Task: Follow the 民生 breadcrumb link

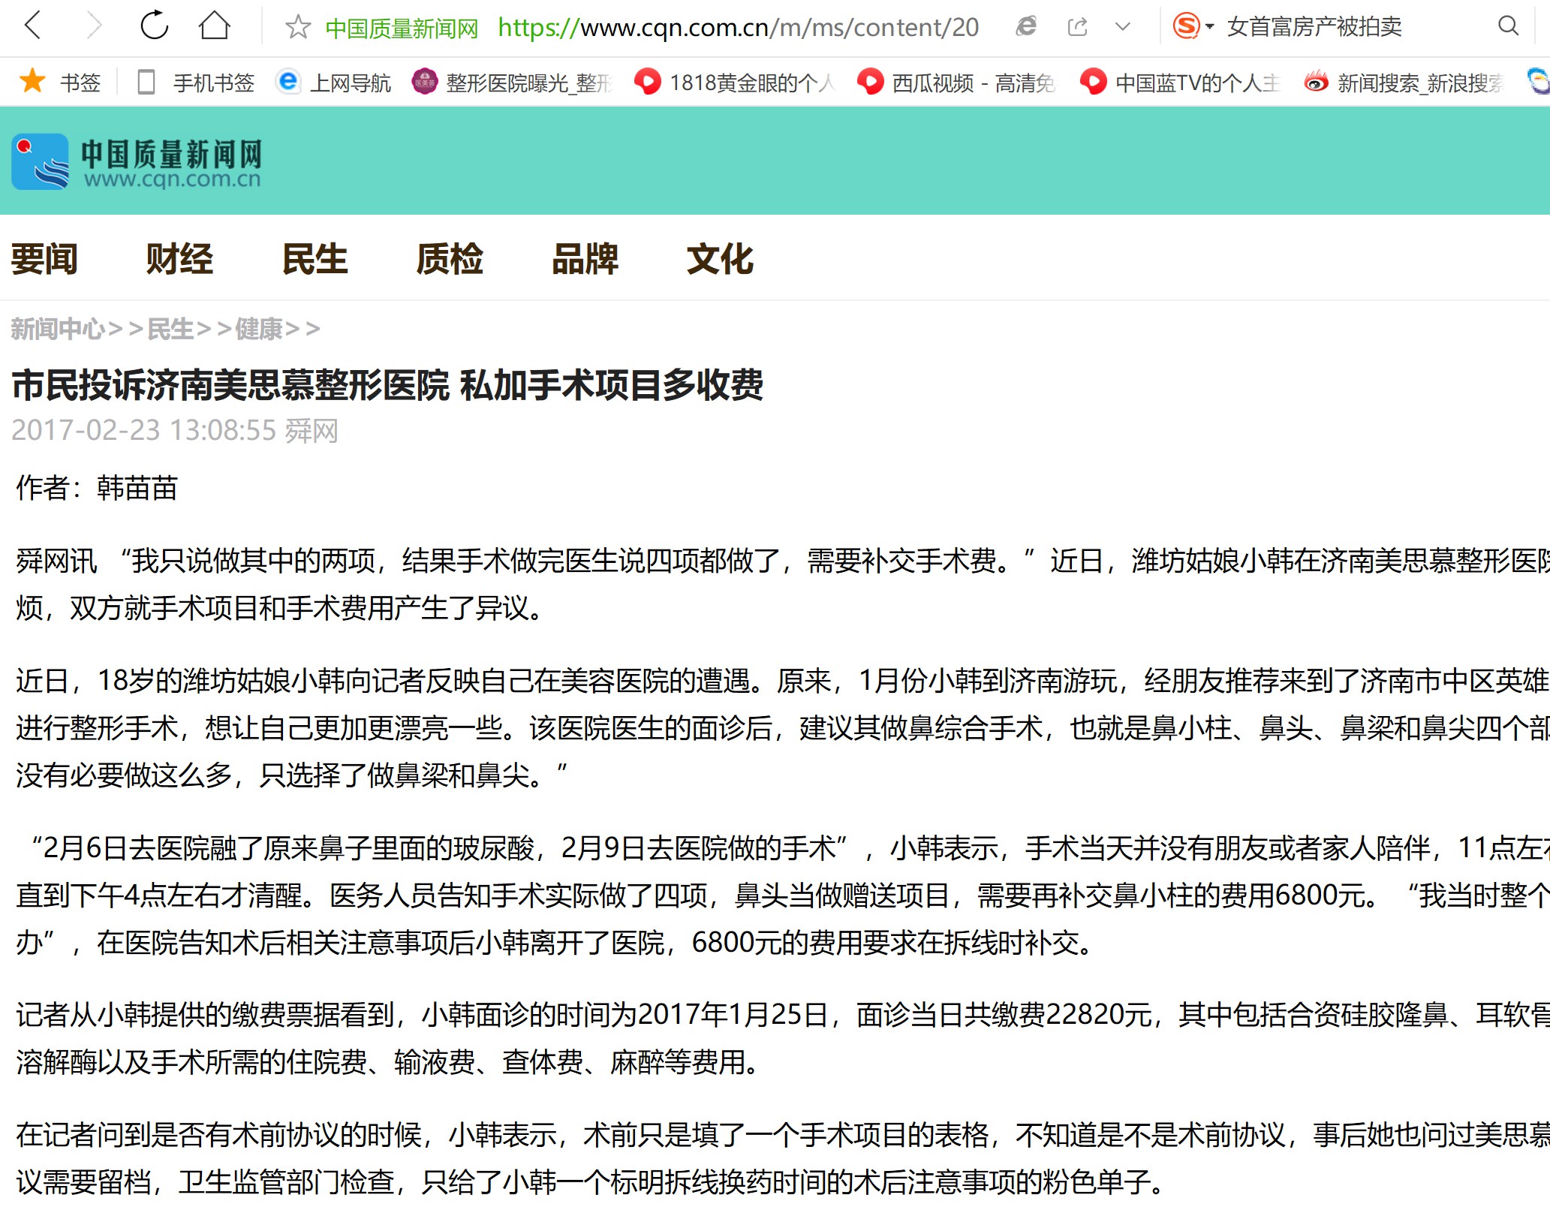Action: click(170, 329)
